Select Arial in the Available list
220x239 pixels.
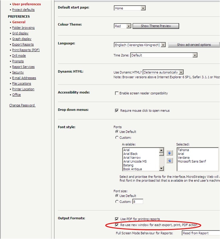[126, 150]
